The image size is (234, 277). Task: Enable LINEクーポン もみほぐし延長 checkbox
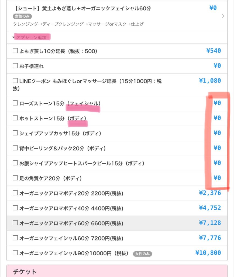coord(15,81)
